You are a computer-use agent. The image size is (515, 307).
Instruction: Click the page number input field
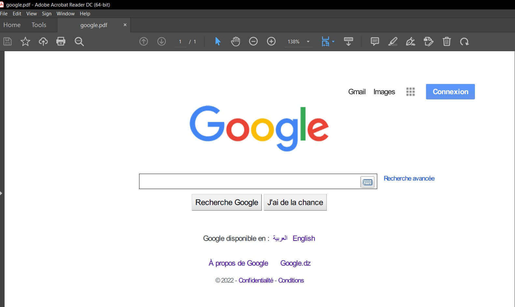180,42
